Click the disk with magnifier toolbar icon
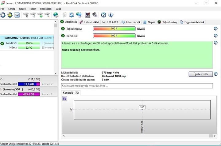 point(47,15)
